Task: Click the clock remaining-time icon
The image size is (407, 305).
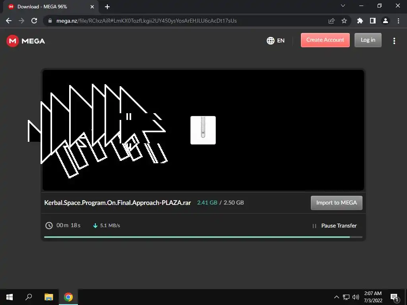Action: (x=49, y=226)
